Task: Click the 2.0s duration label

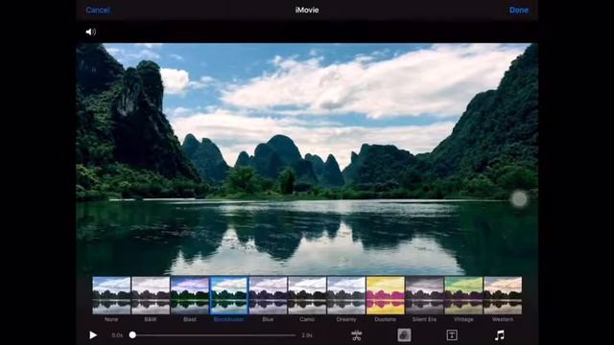Action: click(x=307, y=335)
